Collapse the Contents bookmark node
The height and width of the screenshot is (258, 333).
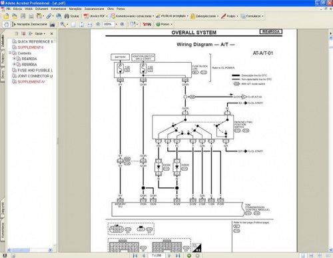[10, 53]
